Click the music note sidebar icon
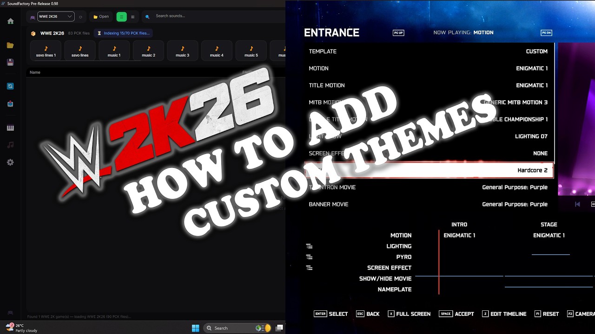 (10, 145)
